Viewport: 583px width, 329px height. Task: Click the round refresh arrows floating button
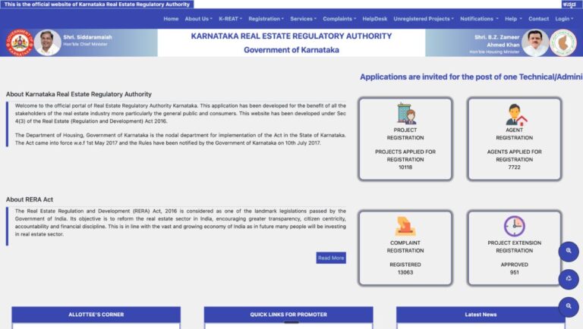569,279
